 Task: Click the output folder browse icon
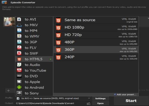88,103
